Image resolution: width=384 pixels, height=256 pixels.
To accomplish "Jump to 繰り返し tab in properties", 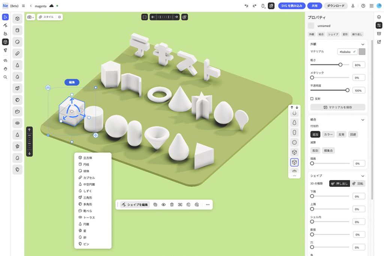I will point(357,34).
